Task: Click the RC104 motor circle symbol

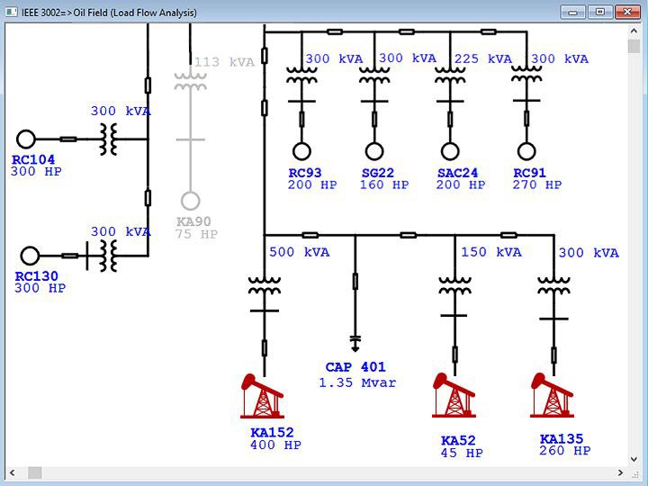Action: (26, 139)
